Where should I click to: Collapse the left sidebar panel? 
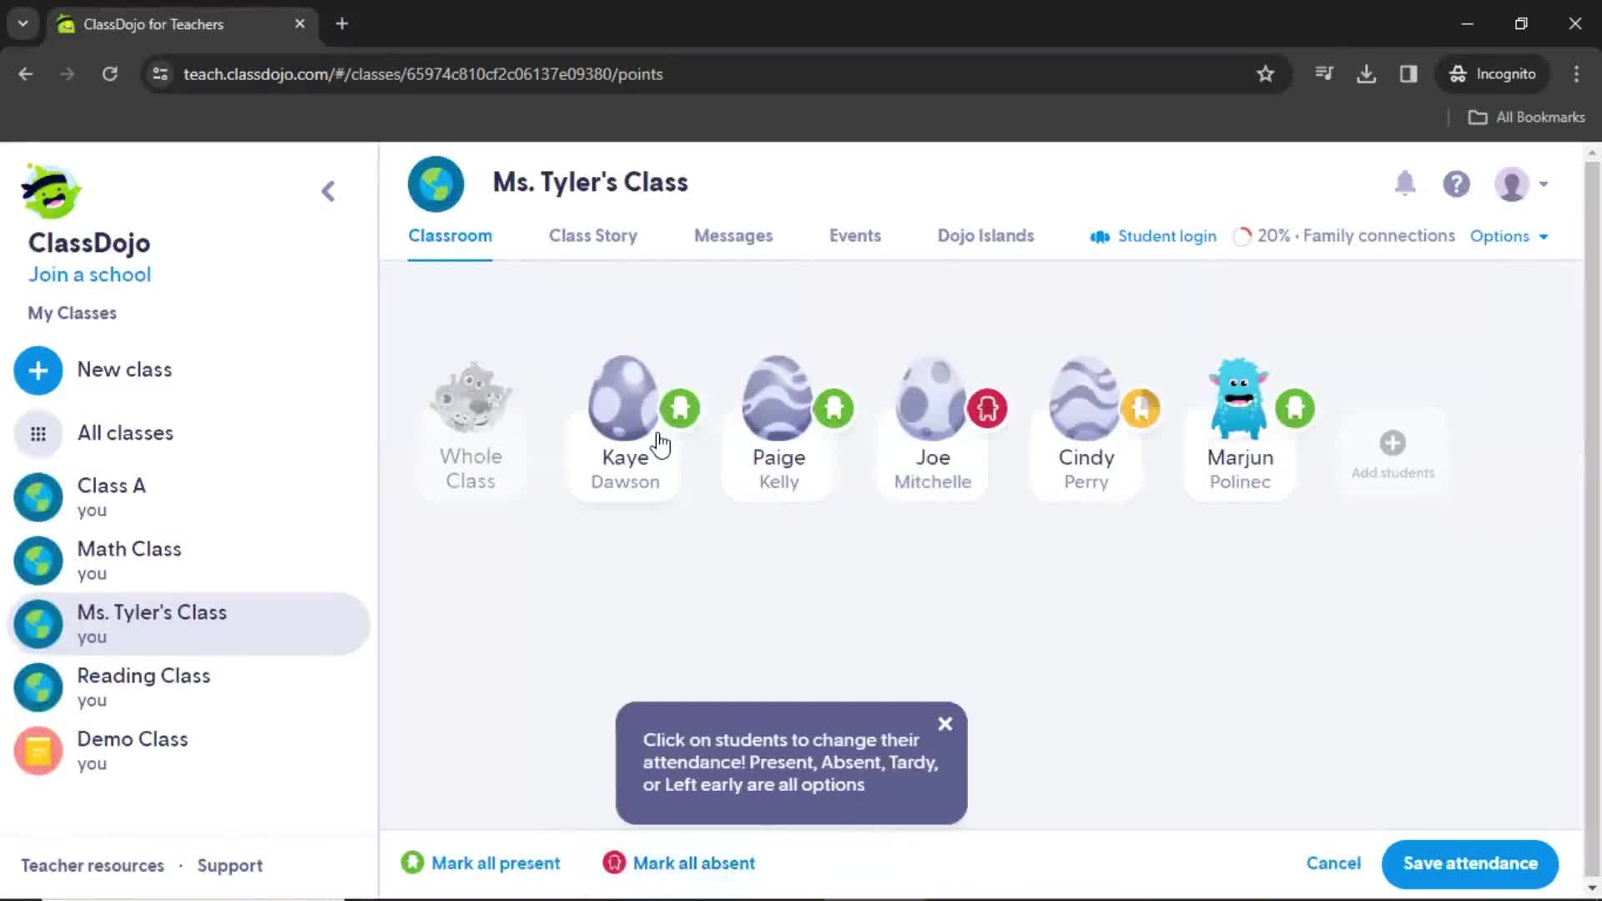pyautogui.click(x=327, y=190)
